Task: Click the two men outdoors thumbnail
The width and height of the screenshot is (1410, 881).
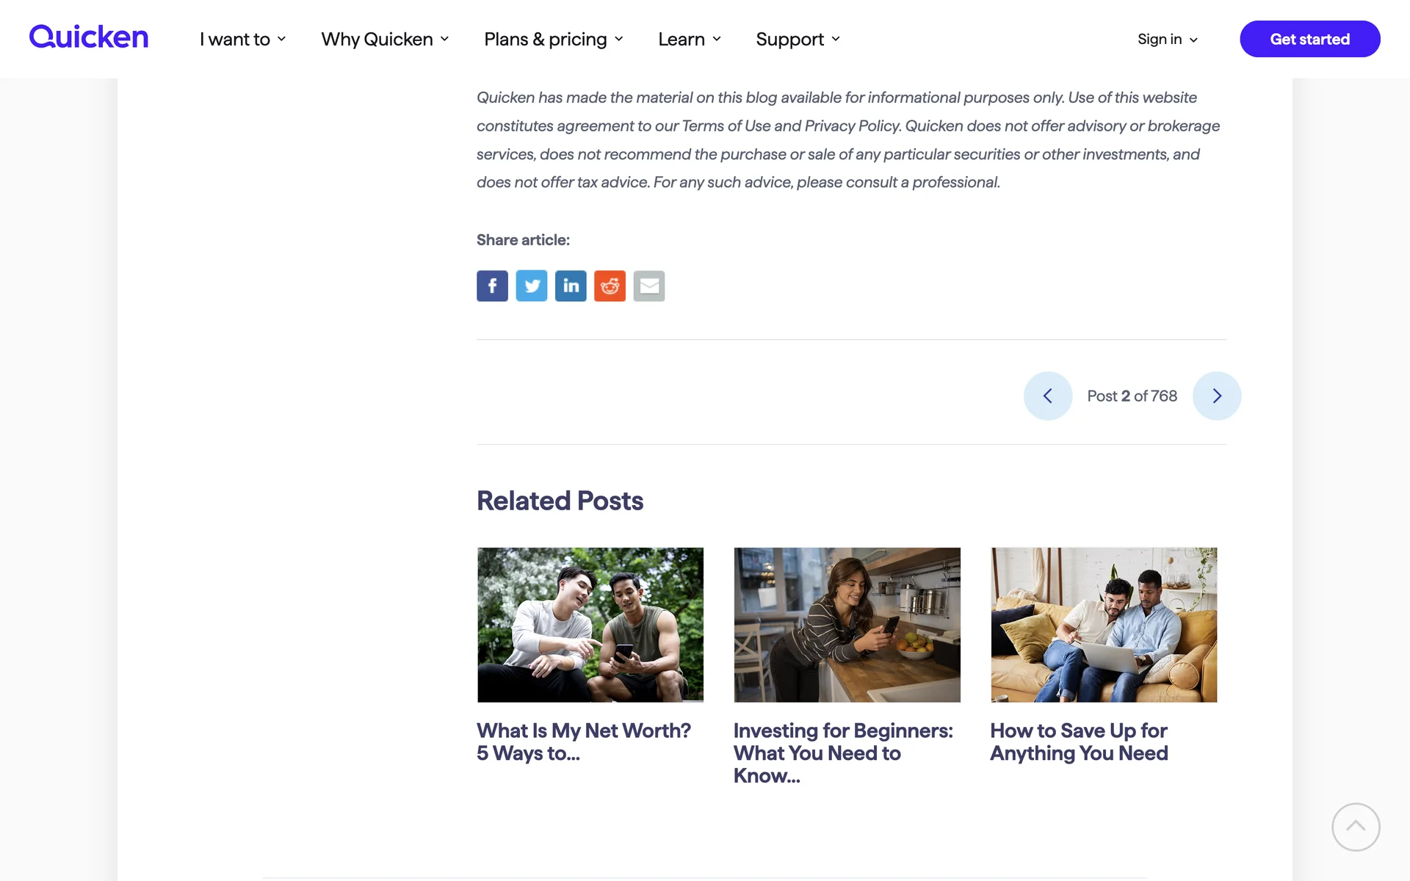Action: (590, 624)
